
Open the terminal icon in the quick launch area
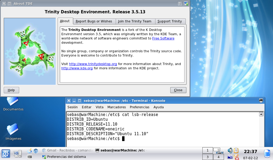29,157
